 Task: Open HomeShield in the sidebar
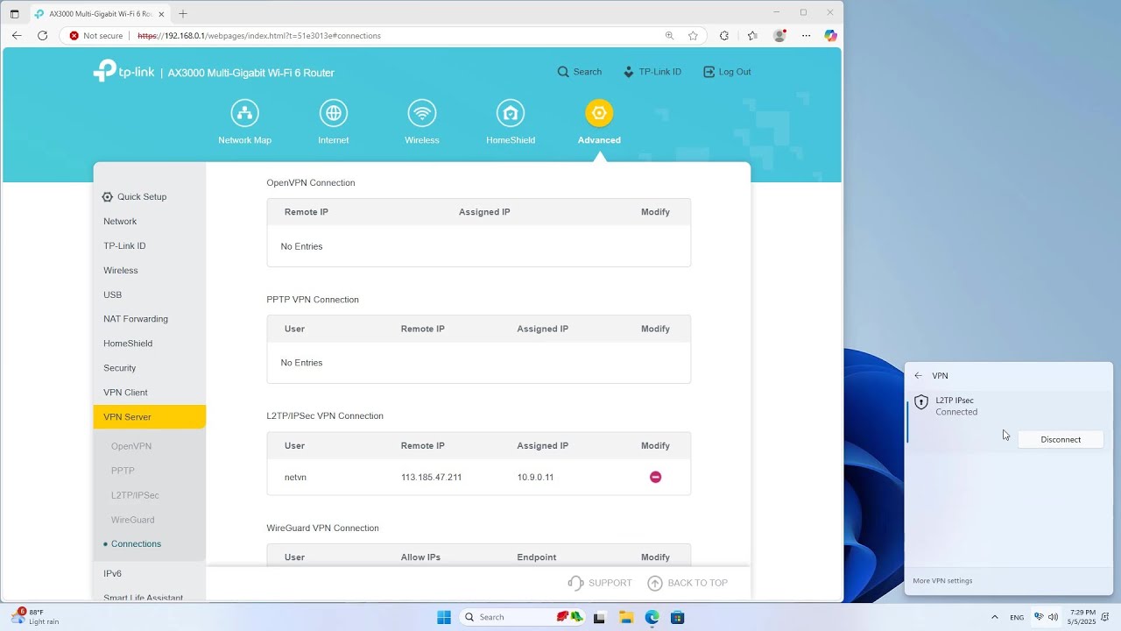click(128, 344)
